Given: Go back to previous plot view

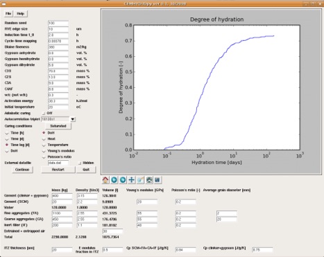Looking at the screenshot, I should pyautogui.click(x=114, y=180).
